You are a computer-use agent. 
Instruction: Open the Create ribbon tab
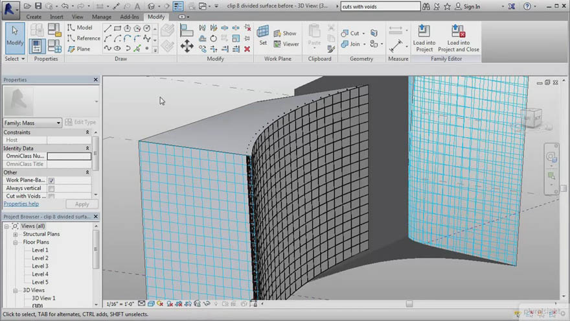pyautogui.click(x=34, y=17)
